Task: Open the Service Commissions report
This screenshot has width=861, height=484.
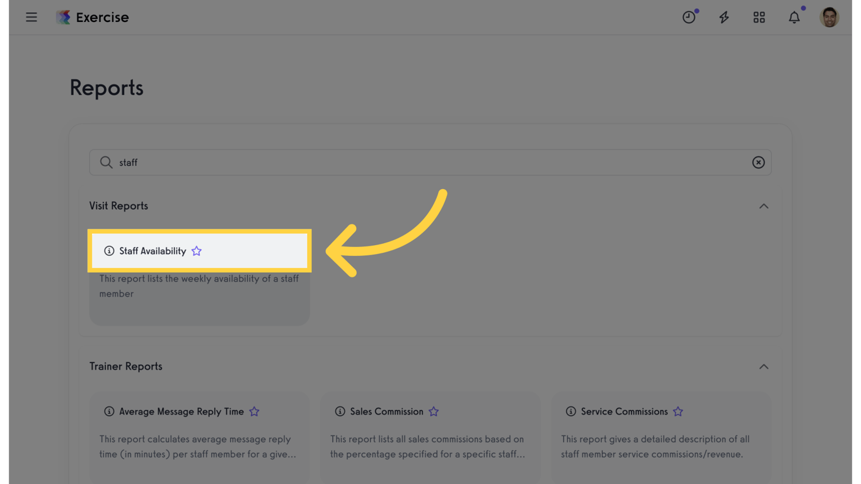Action: [x=624, y=412]
